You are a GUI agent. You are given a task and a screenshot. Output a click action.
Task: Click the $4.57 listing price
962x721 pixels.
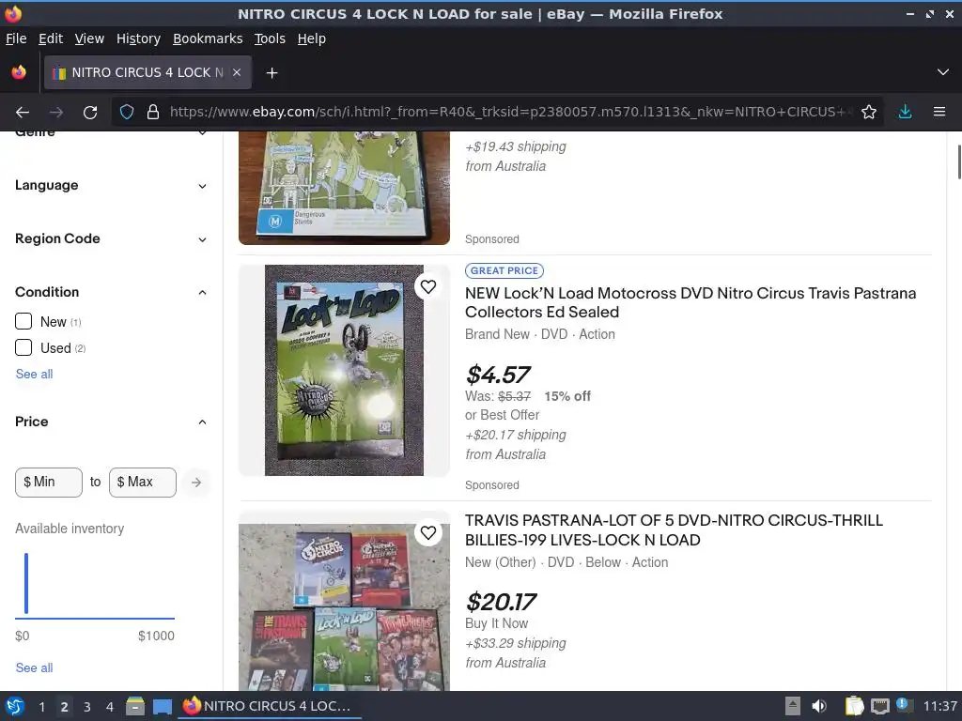[498, 375]
